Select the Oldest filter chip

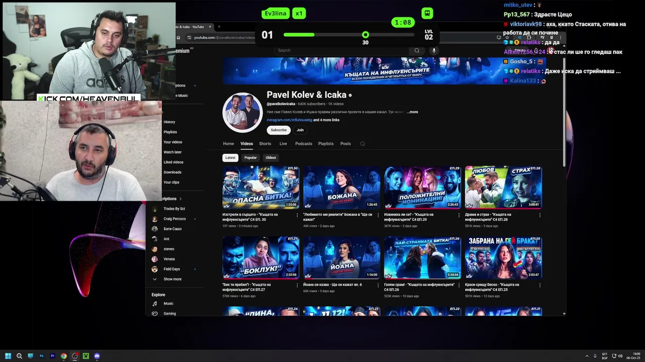click(271, 158)
